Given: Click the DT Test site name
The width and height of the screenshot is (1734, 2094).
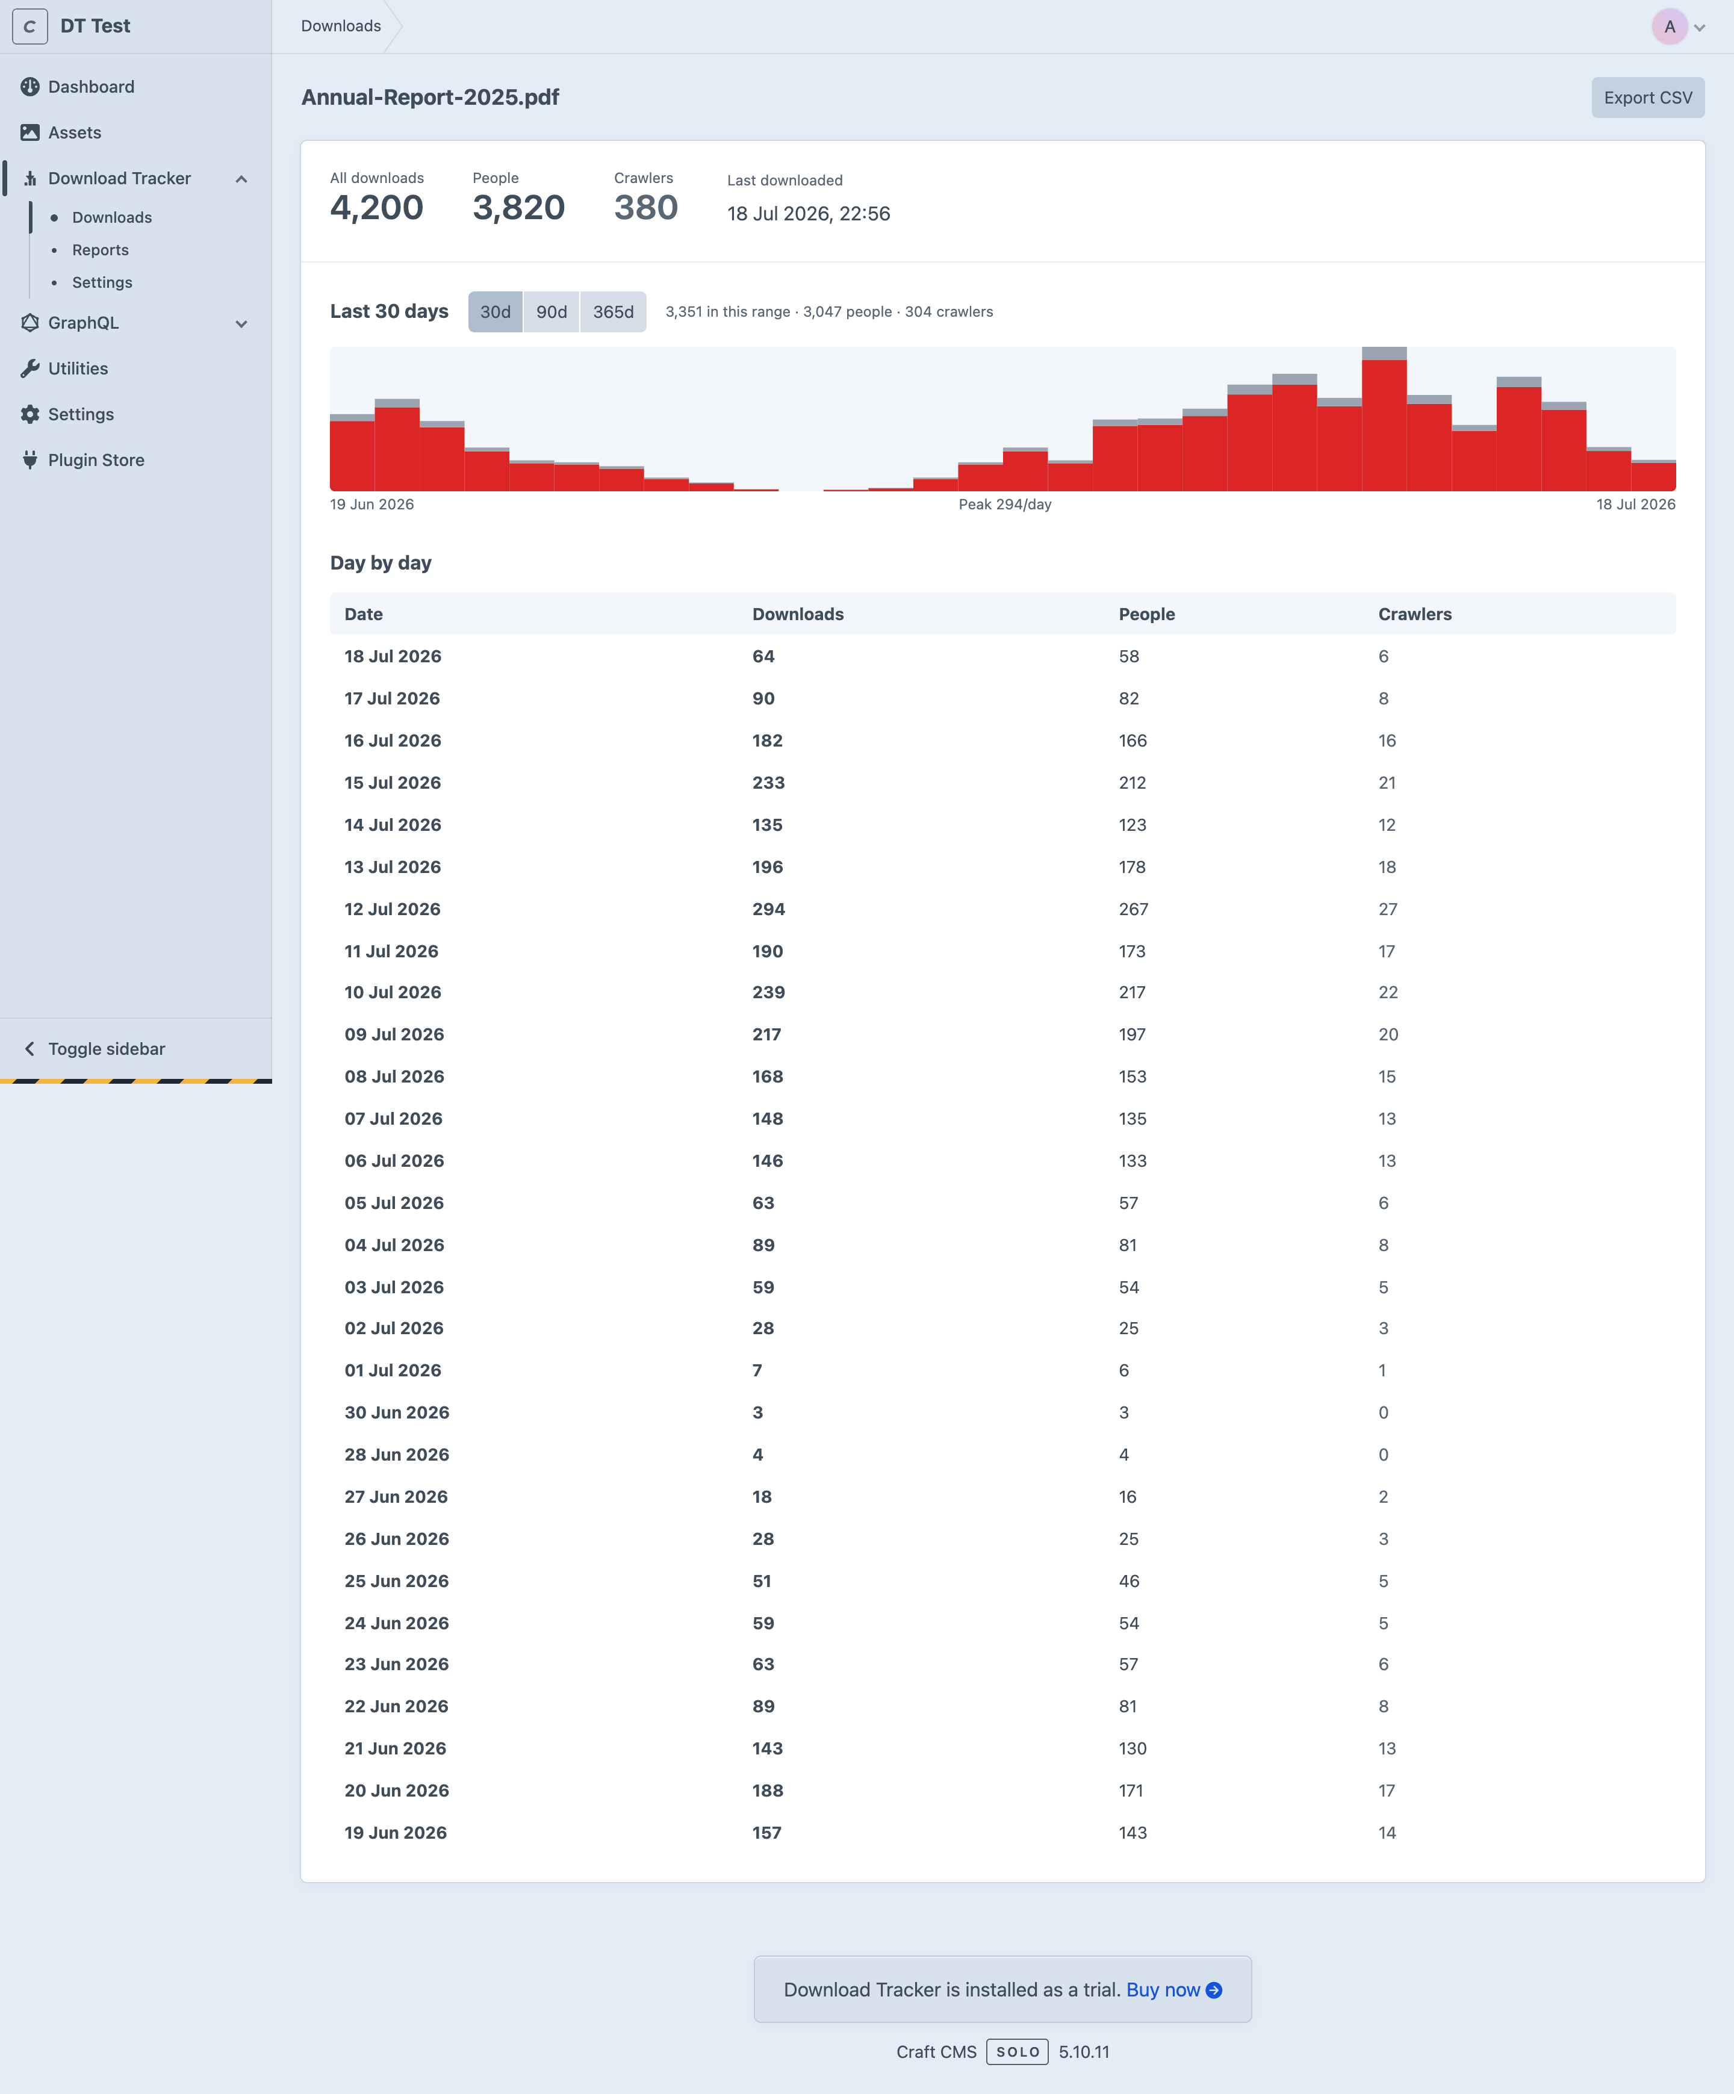Looking at the screenshot, I should tap(95, 26).
